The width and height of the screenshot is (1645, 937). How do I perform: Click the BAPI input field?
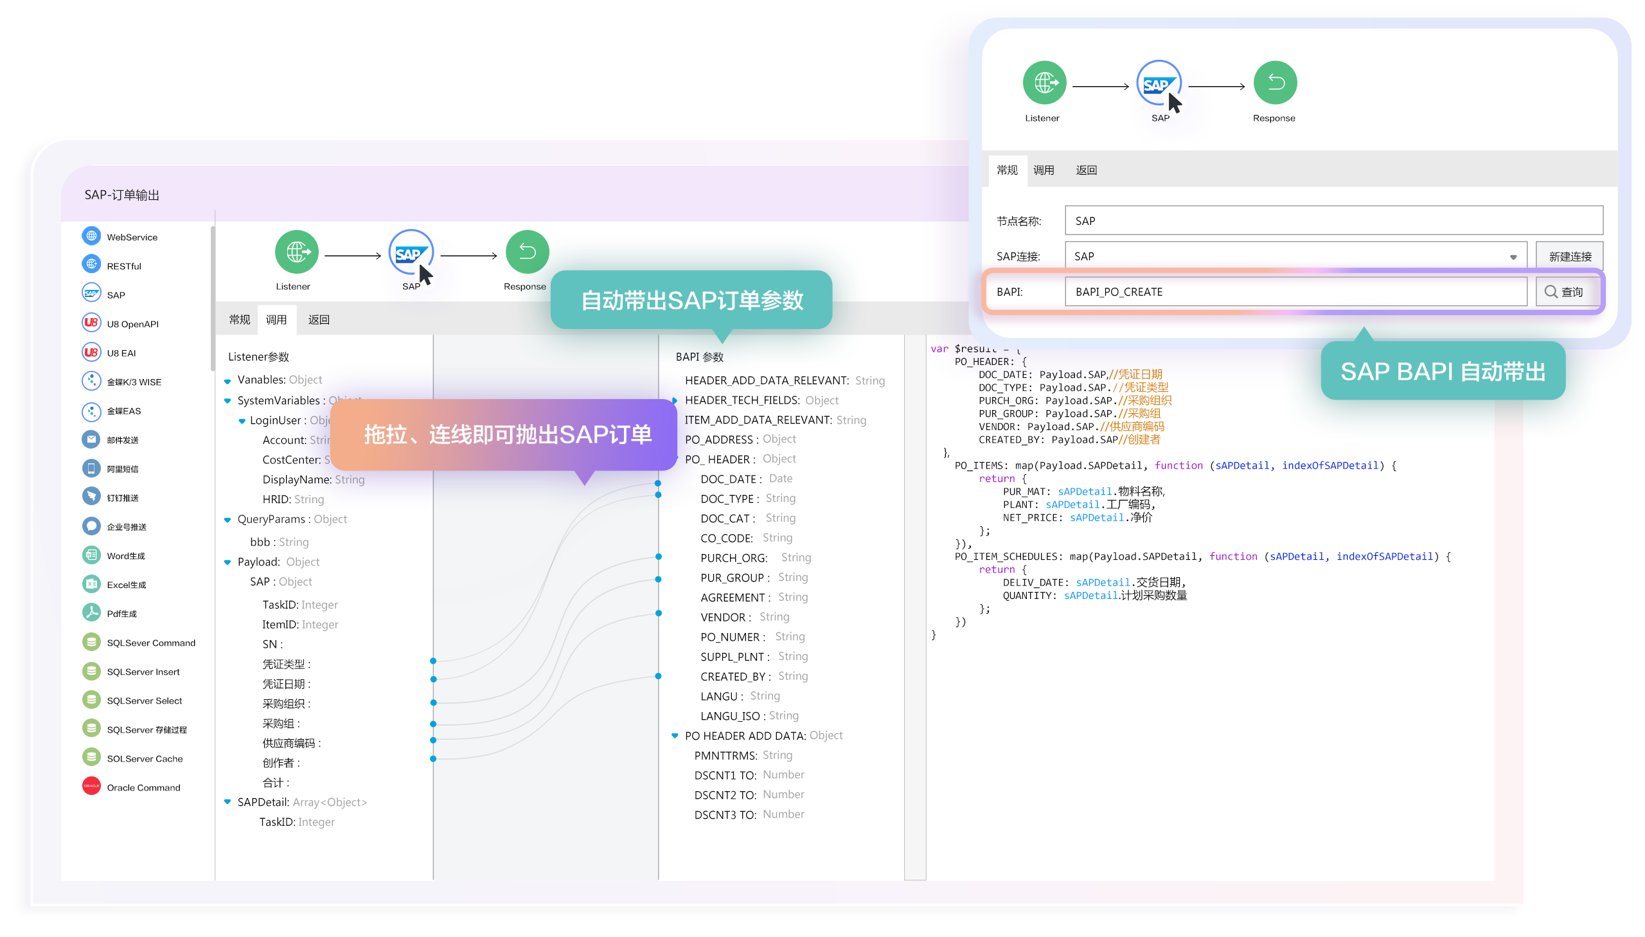1295,292
